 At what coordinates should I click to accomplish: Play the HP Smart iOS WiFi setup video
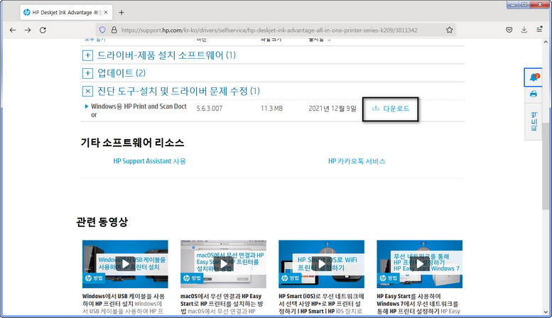[x=321, y=264]
